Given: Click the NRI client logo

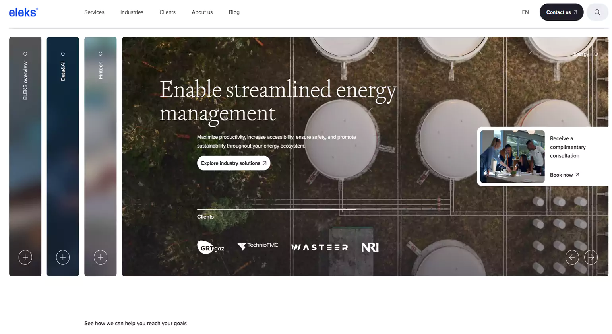Looking at the screenshot, I should (370, 247).
